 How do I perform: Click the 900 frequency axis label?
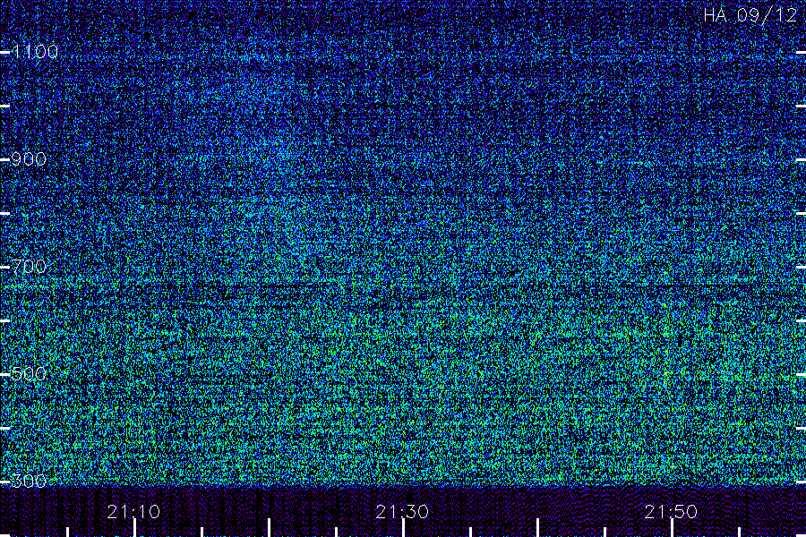[29, 159]
